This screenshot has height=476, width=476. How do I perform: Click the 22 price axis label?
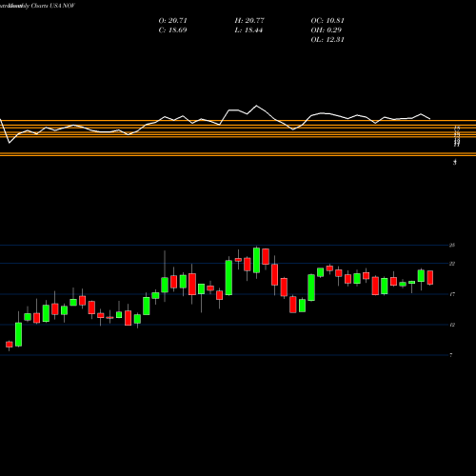click(452, 264)
